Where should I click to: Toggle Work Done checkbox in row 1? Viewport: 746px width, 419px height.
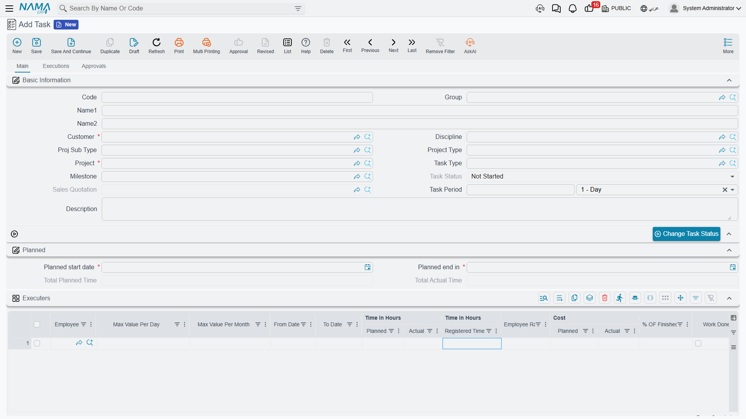coord(698,343)
